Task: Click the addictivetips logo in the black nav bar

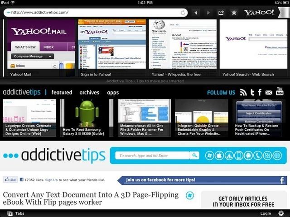Action: click(22, 92)
